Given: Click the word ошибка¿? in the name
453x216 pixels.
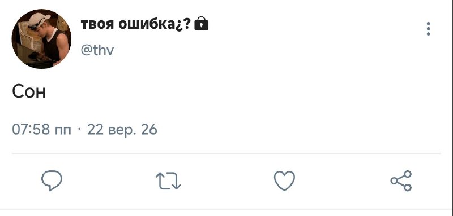Looking at the screenshot, I should [155, 25].
